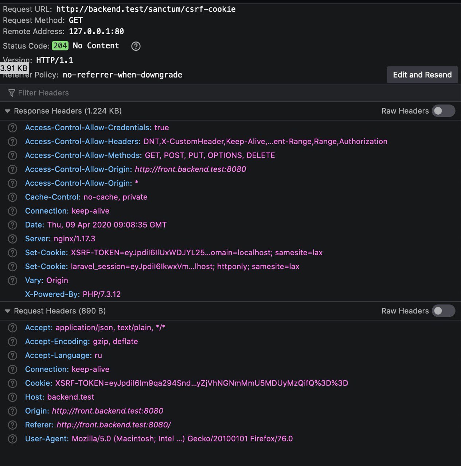
Task: Click help icon next to Status Code
Action: pyautogui.click(x=136, y=46)
